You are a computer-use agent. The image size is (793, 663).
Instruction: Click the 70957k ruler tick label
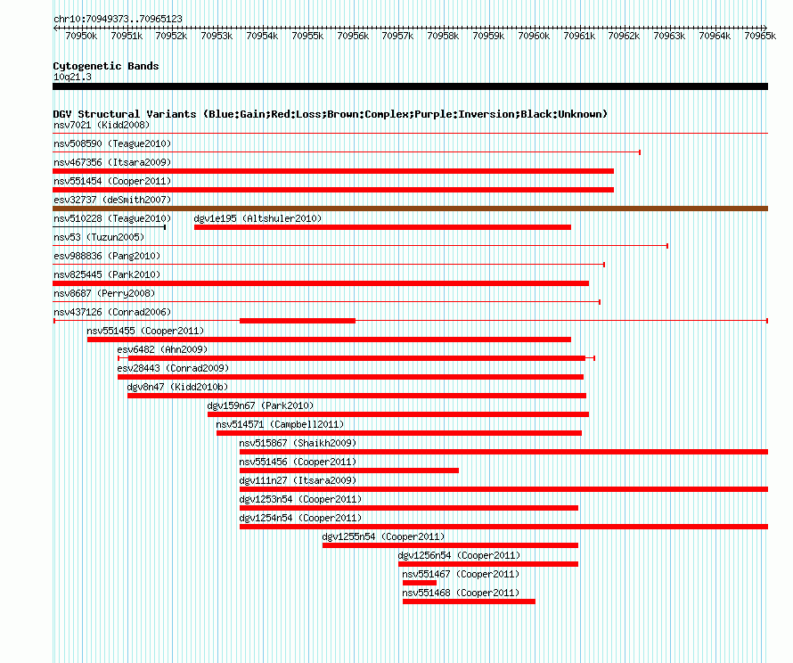(397, 36)
